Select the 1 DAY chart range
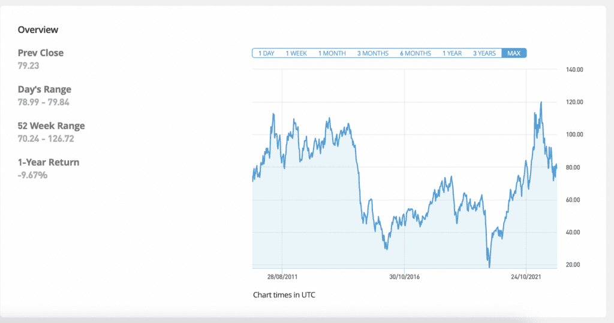This screenshot has width=614, height=323. click(x=266, y=53)
